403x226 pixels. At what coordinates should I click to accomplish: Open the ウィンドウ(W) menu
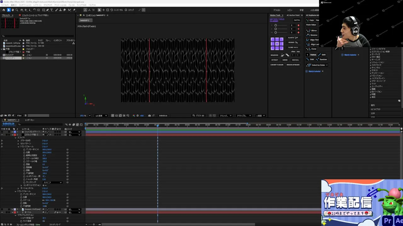point(82,5)
